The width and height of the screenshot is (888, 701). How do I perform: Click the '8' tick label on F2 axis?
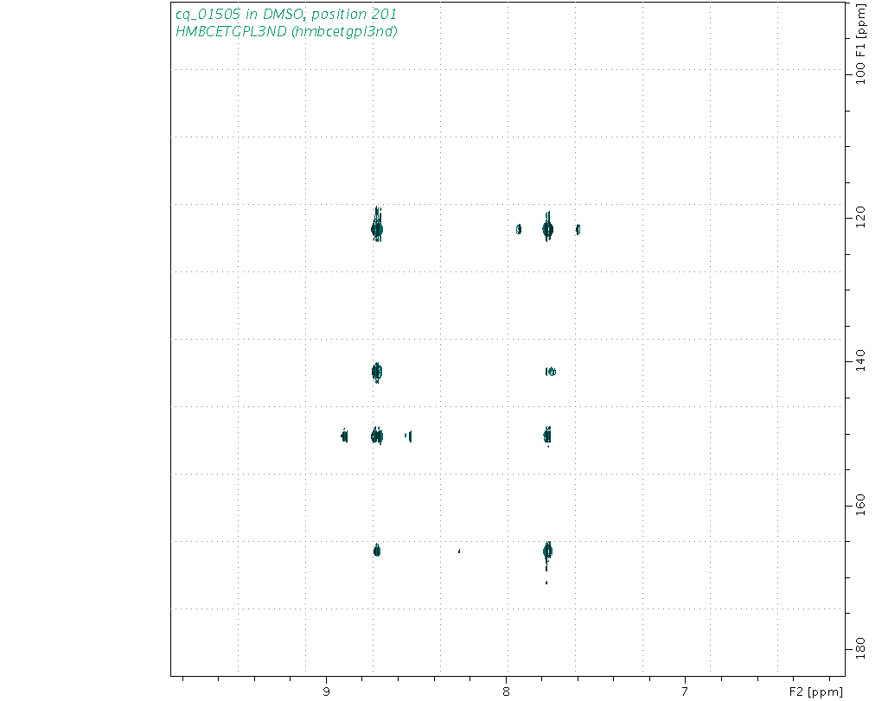(x=506, y=691)
